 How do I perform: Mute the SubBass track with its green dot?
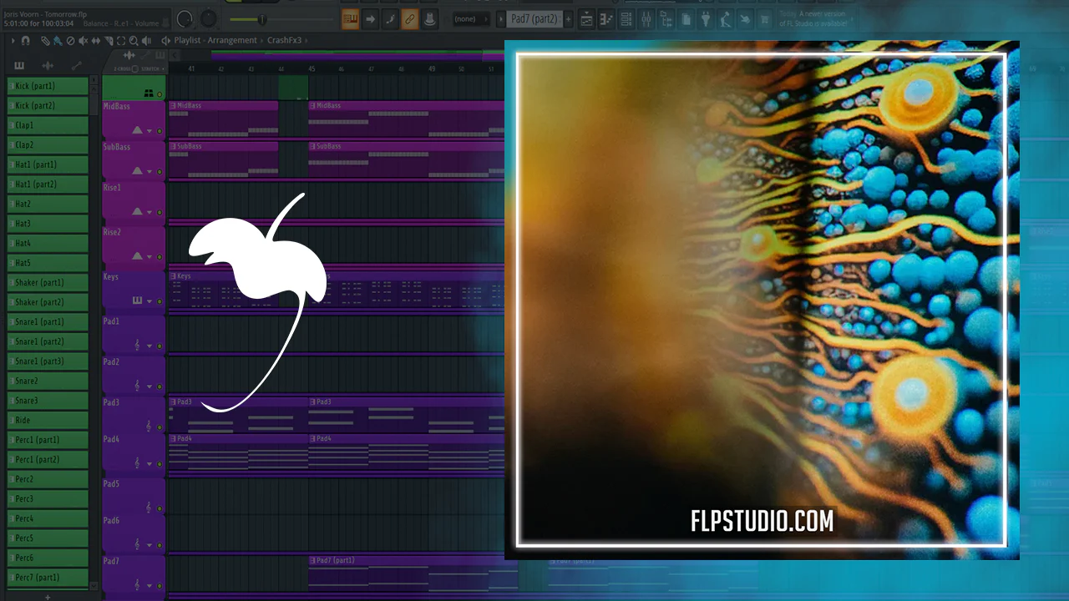[x=160, y=172]
